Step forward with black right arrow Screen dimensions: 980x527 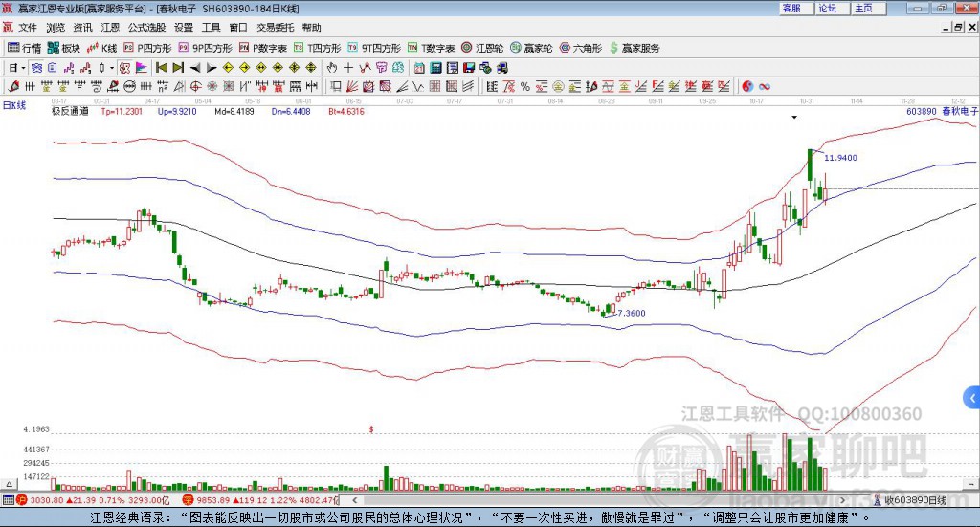point(212,68)
